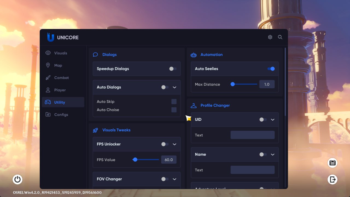
Task: Switch to the Player tab
Action: coord(63,90)
